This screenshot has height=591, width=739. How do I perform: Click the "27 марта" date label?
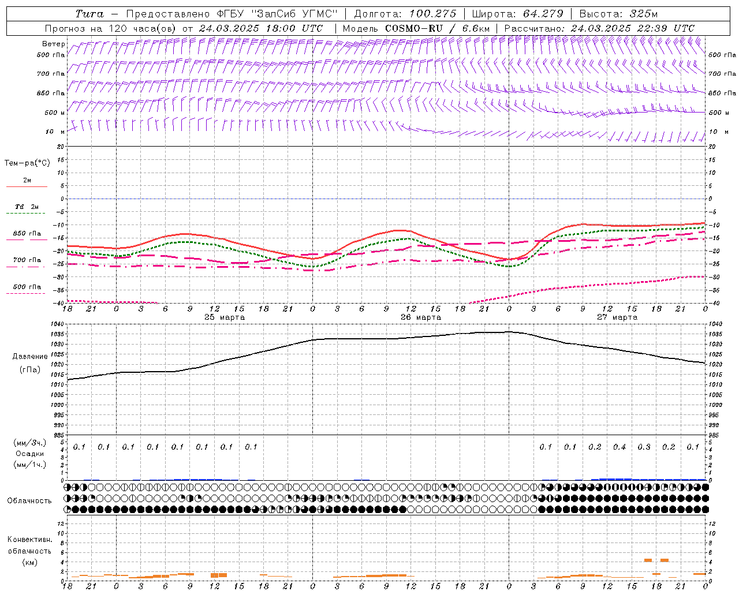pyautogui.click(x=617, y=317)
